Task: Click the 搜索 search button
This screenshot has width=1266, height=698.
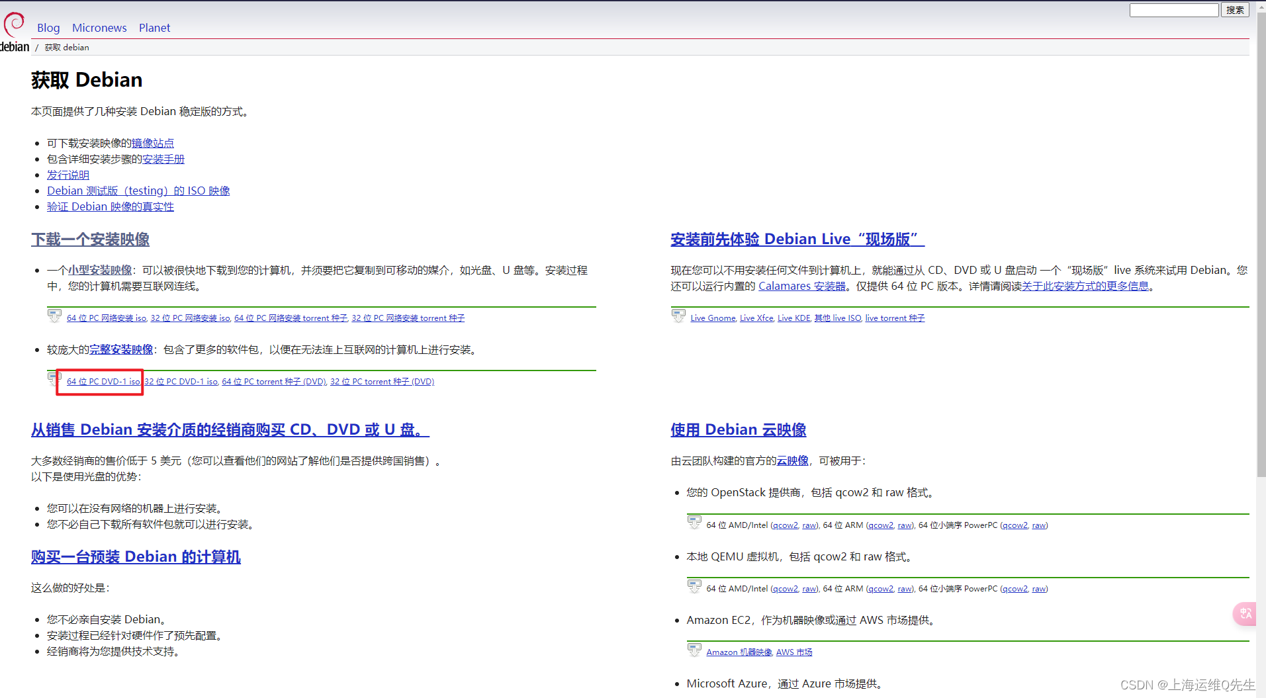Action: 1235,10
